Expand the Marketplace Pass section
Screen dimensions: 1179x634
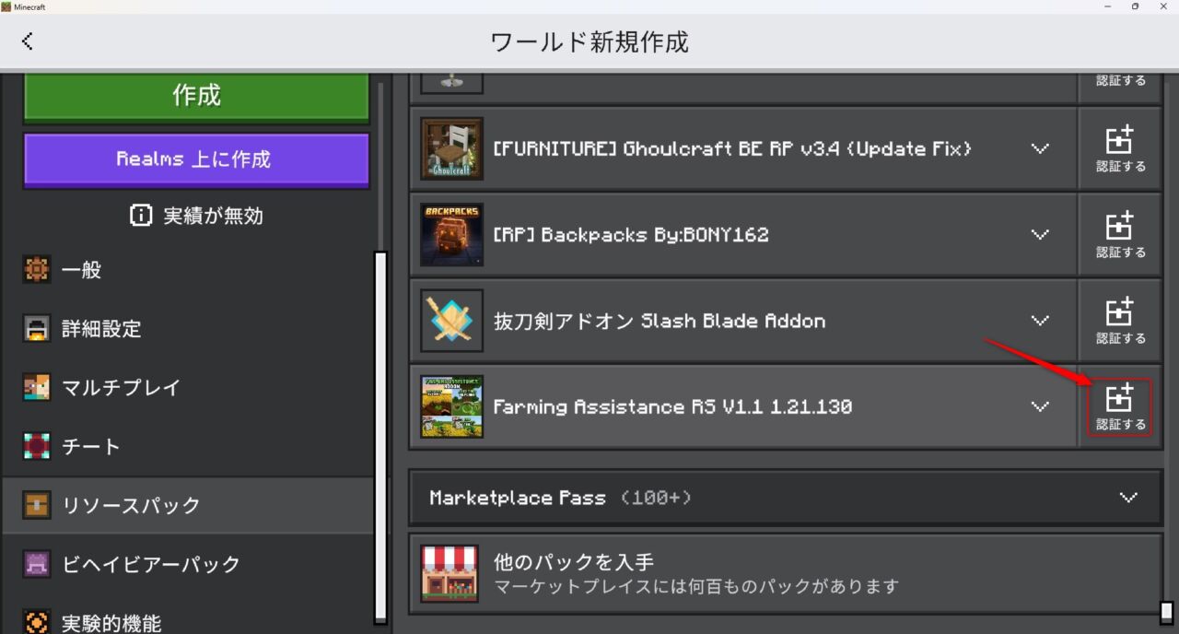pos(1128,498)
